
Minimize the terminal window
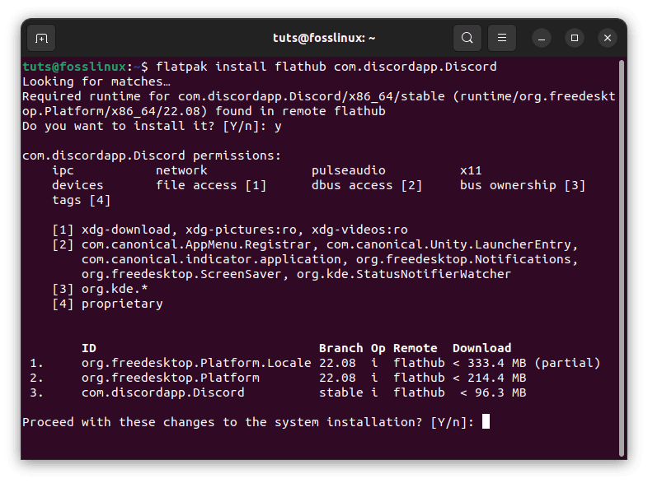(x=542, y=39)
